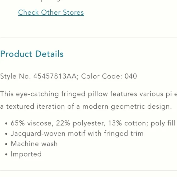Click the Product Details heading
This screenshot has width=177, height=177.
(x=32, y=54)
